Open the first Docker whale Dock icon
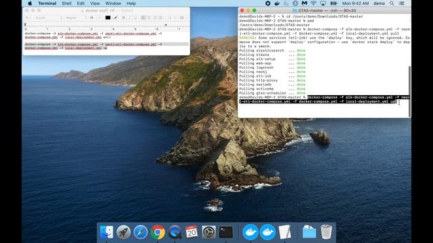433x243 pixels. pyautogui.click(x=250, y=232)
